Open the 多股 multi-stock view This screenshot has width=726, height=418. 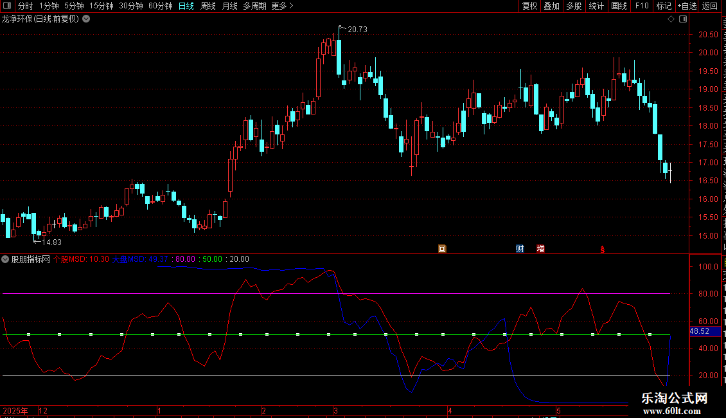pos(574,6)
